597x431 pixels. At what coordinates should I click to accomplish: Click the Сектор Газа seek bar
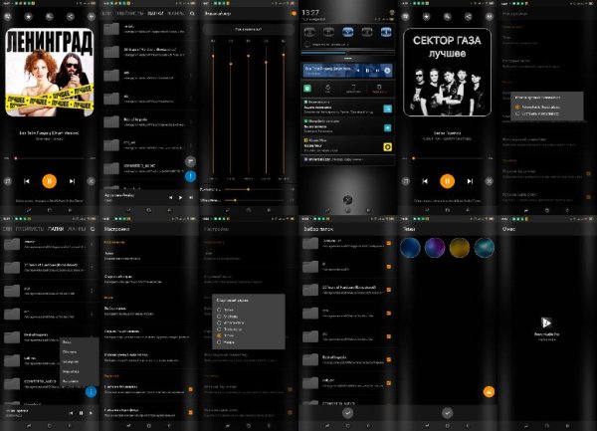point(448,157)
